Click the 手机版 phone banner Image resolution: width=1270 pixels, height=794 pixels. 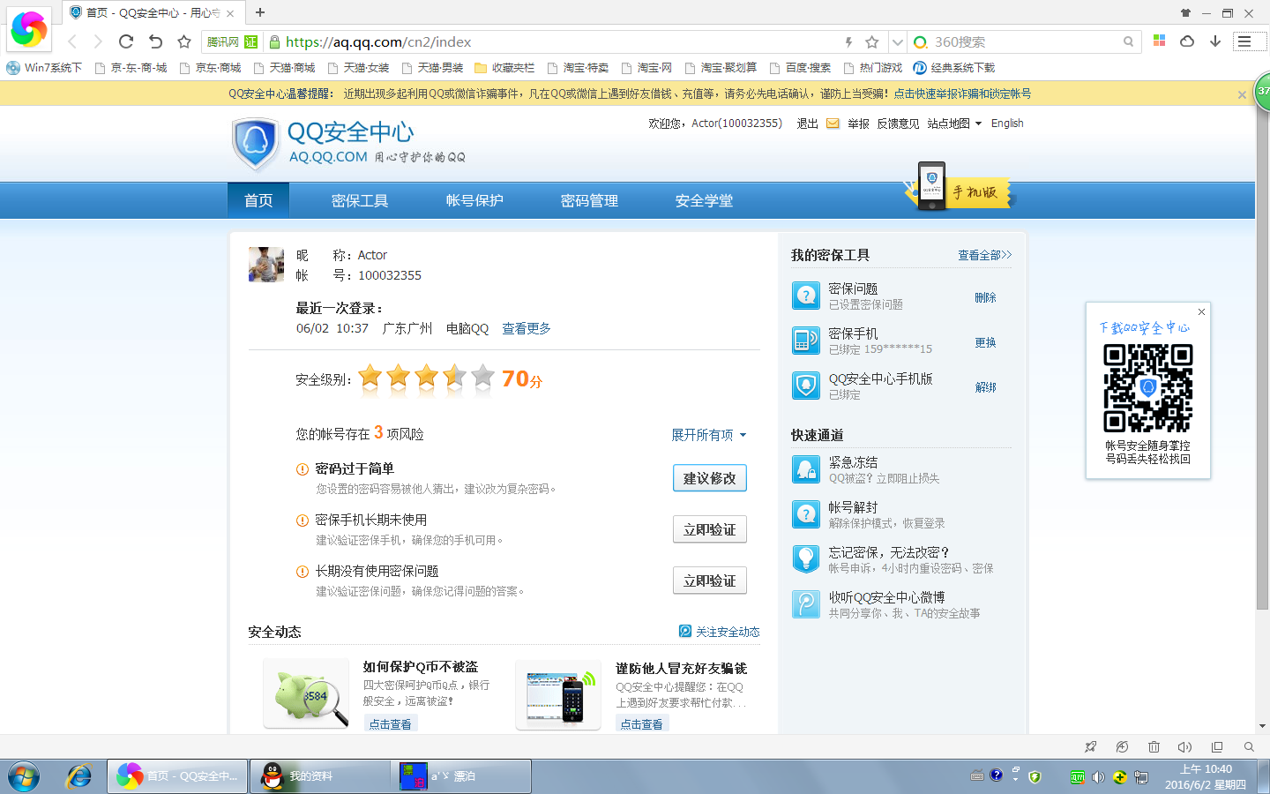(x=960, y=187)
